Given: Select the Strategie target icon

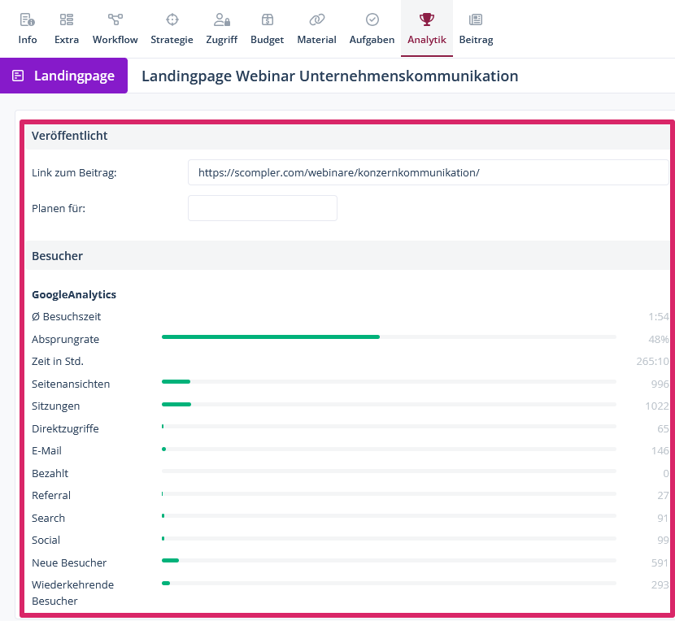Looking at the screenshot, I should (x=172, y=20).
